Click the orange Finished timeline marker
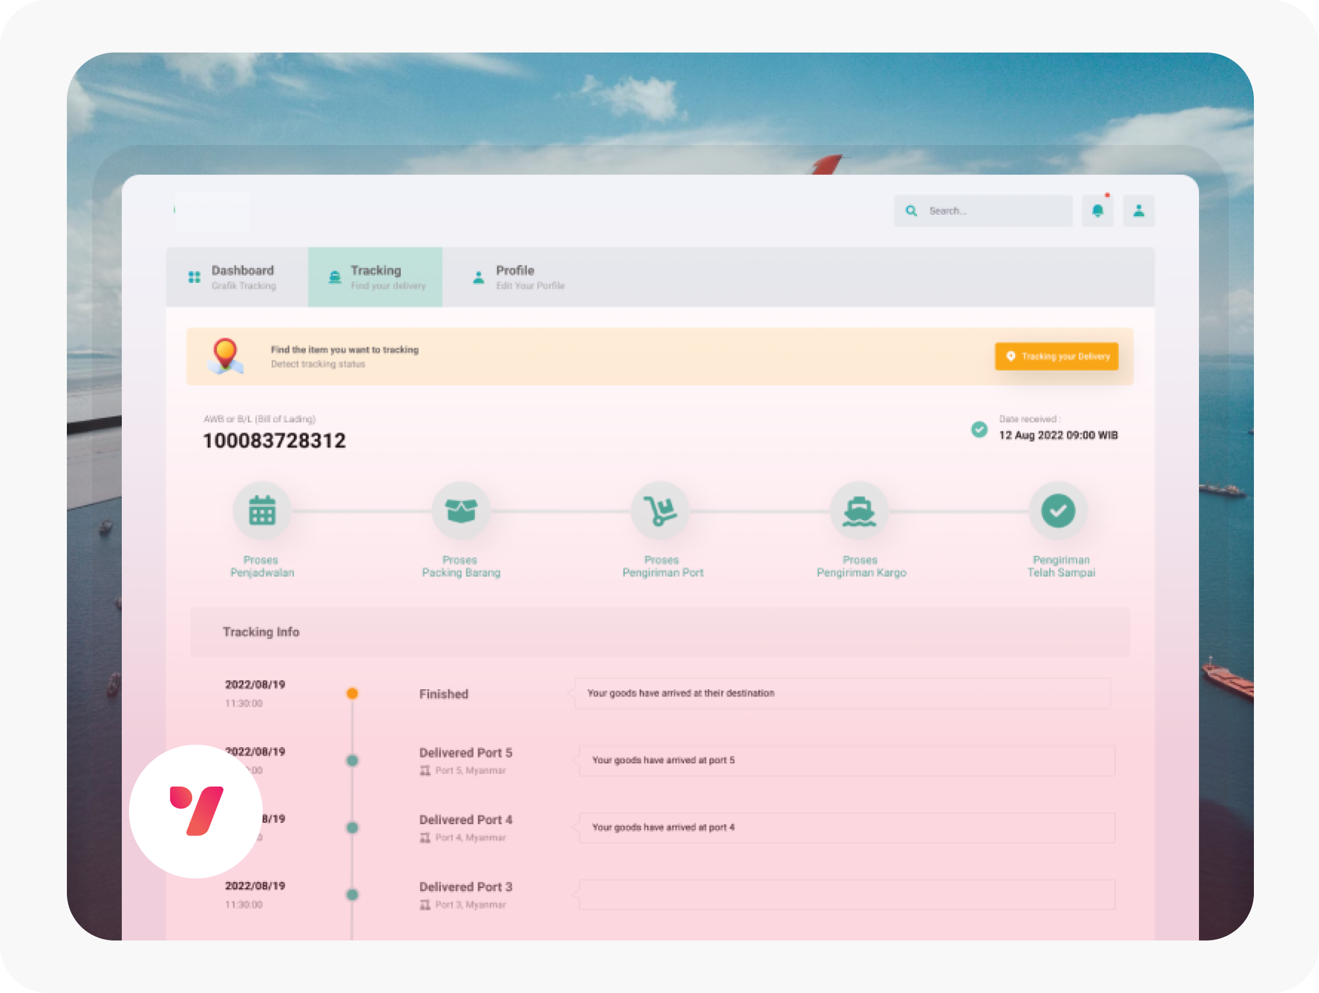 tap(352, 693)
